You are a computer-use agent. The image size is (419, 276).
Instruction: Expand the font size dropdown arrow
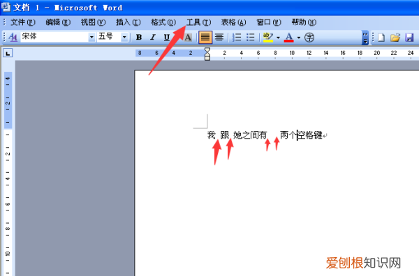pyautogui.click(x=124, y=37)
